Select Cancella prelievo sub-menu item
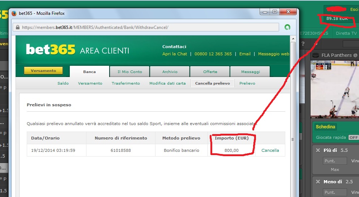Image resolution: width=359 pixels, height=197 pixels. pyautogui.click(x=213, y=83)
